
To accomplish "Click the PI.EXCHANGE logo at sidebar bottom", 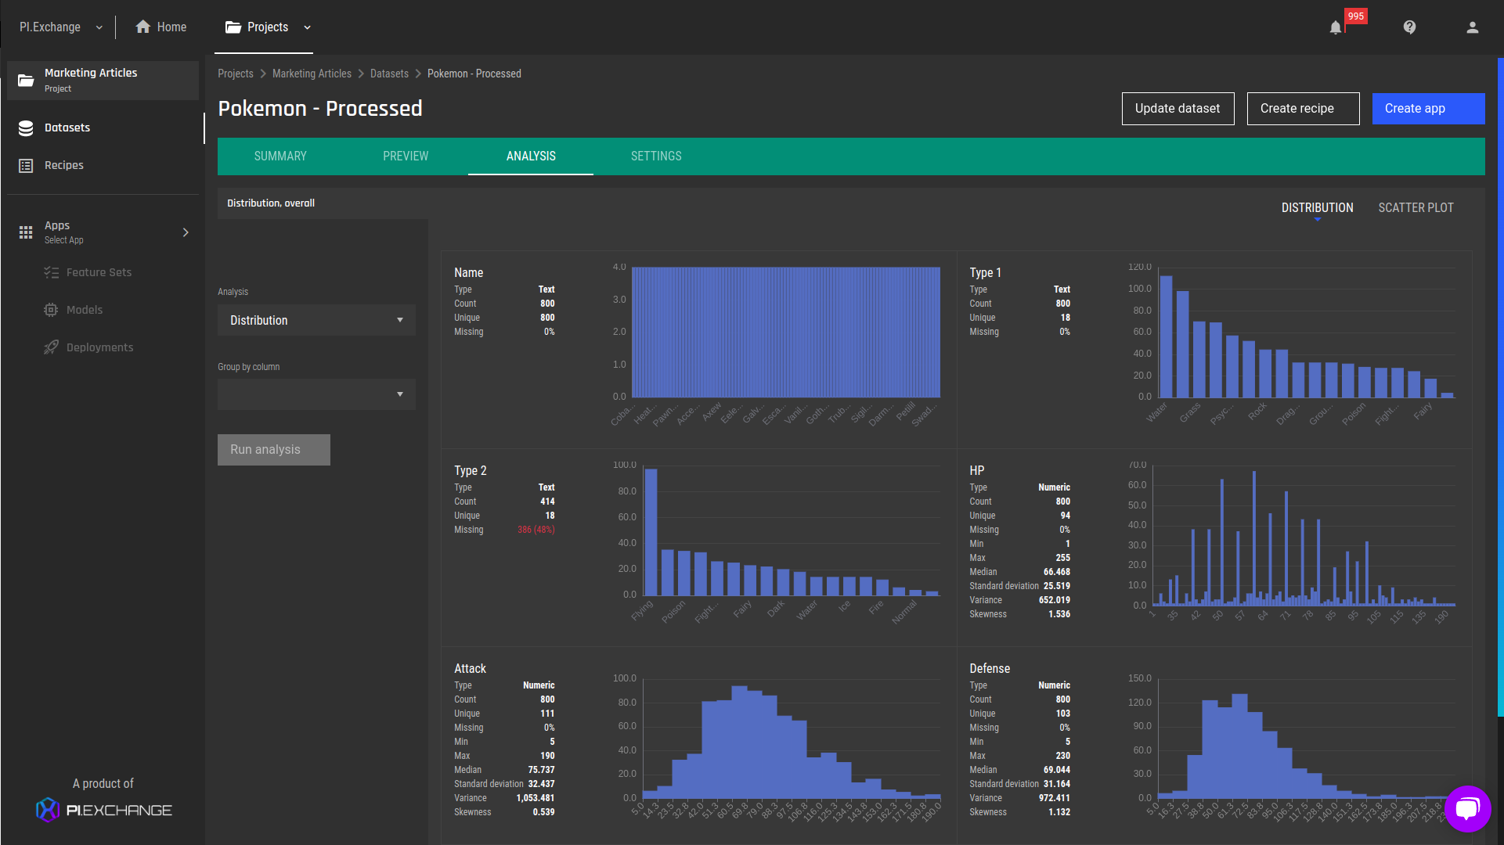I will (103, 810).
